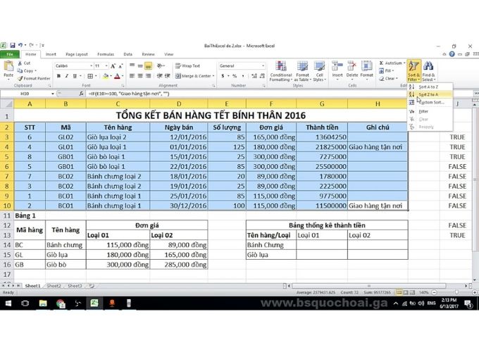Click Increase Decimal icon
This screenshot has height=352, width=479.
point(254,76)
